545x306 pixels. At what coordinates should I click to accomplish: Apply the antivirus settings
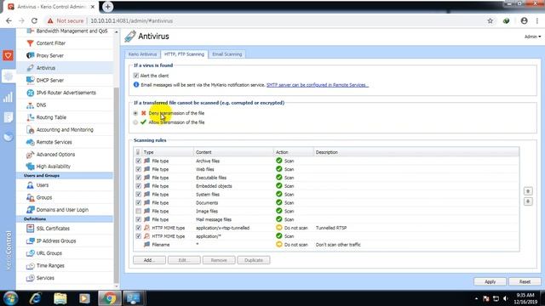pyautogui.click(x=490, y=281)
